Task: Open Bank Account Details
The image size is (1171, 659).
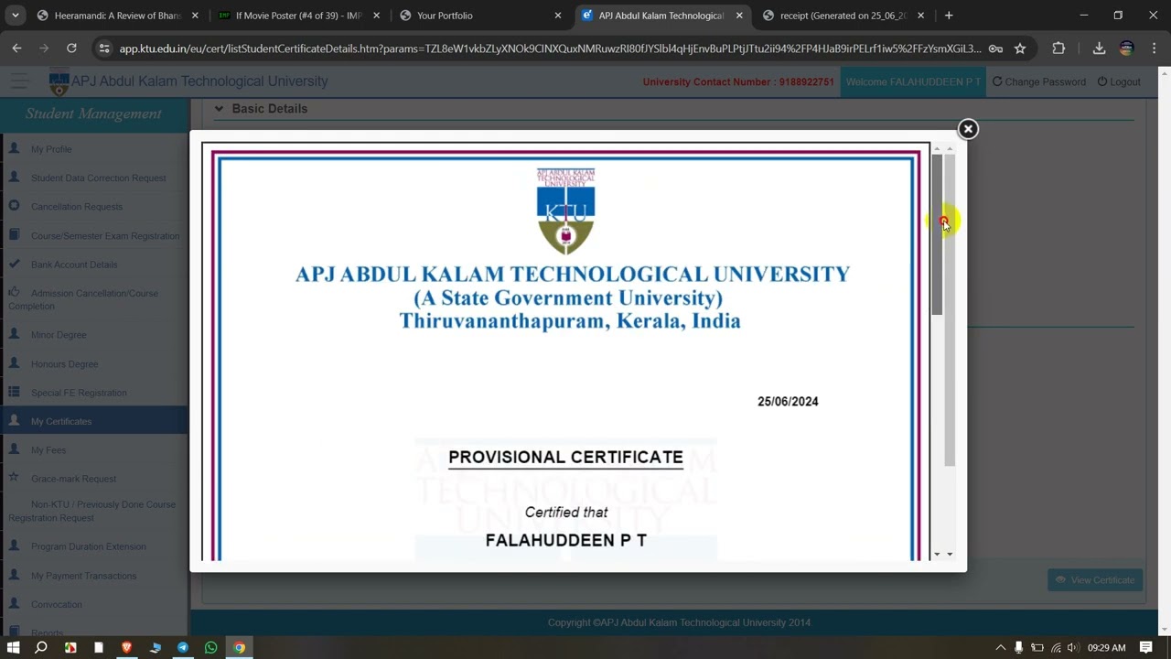Action: (x=74, y=265)
